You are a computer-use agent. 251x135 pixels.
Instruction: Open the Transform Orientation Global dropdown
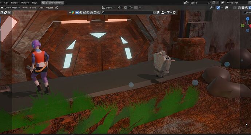pos(109,8)
